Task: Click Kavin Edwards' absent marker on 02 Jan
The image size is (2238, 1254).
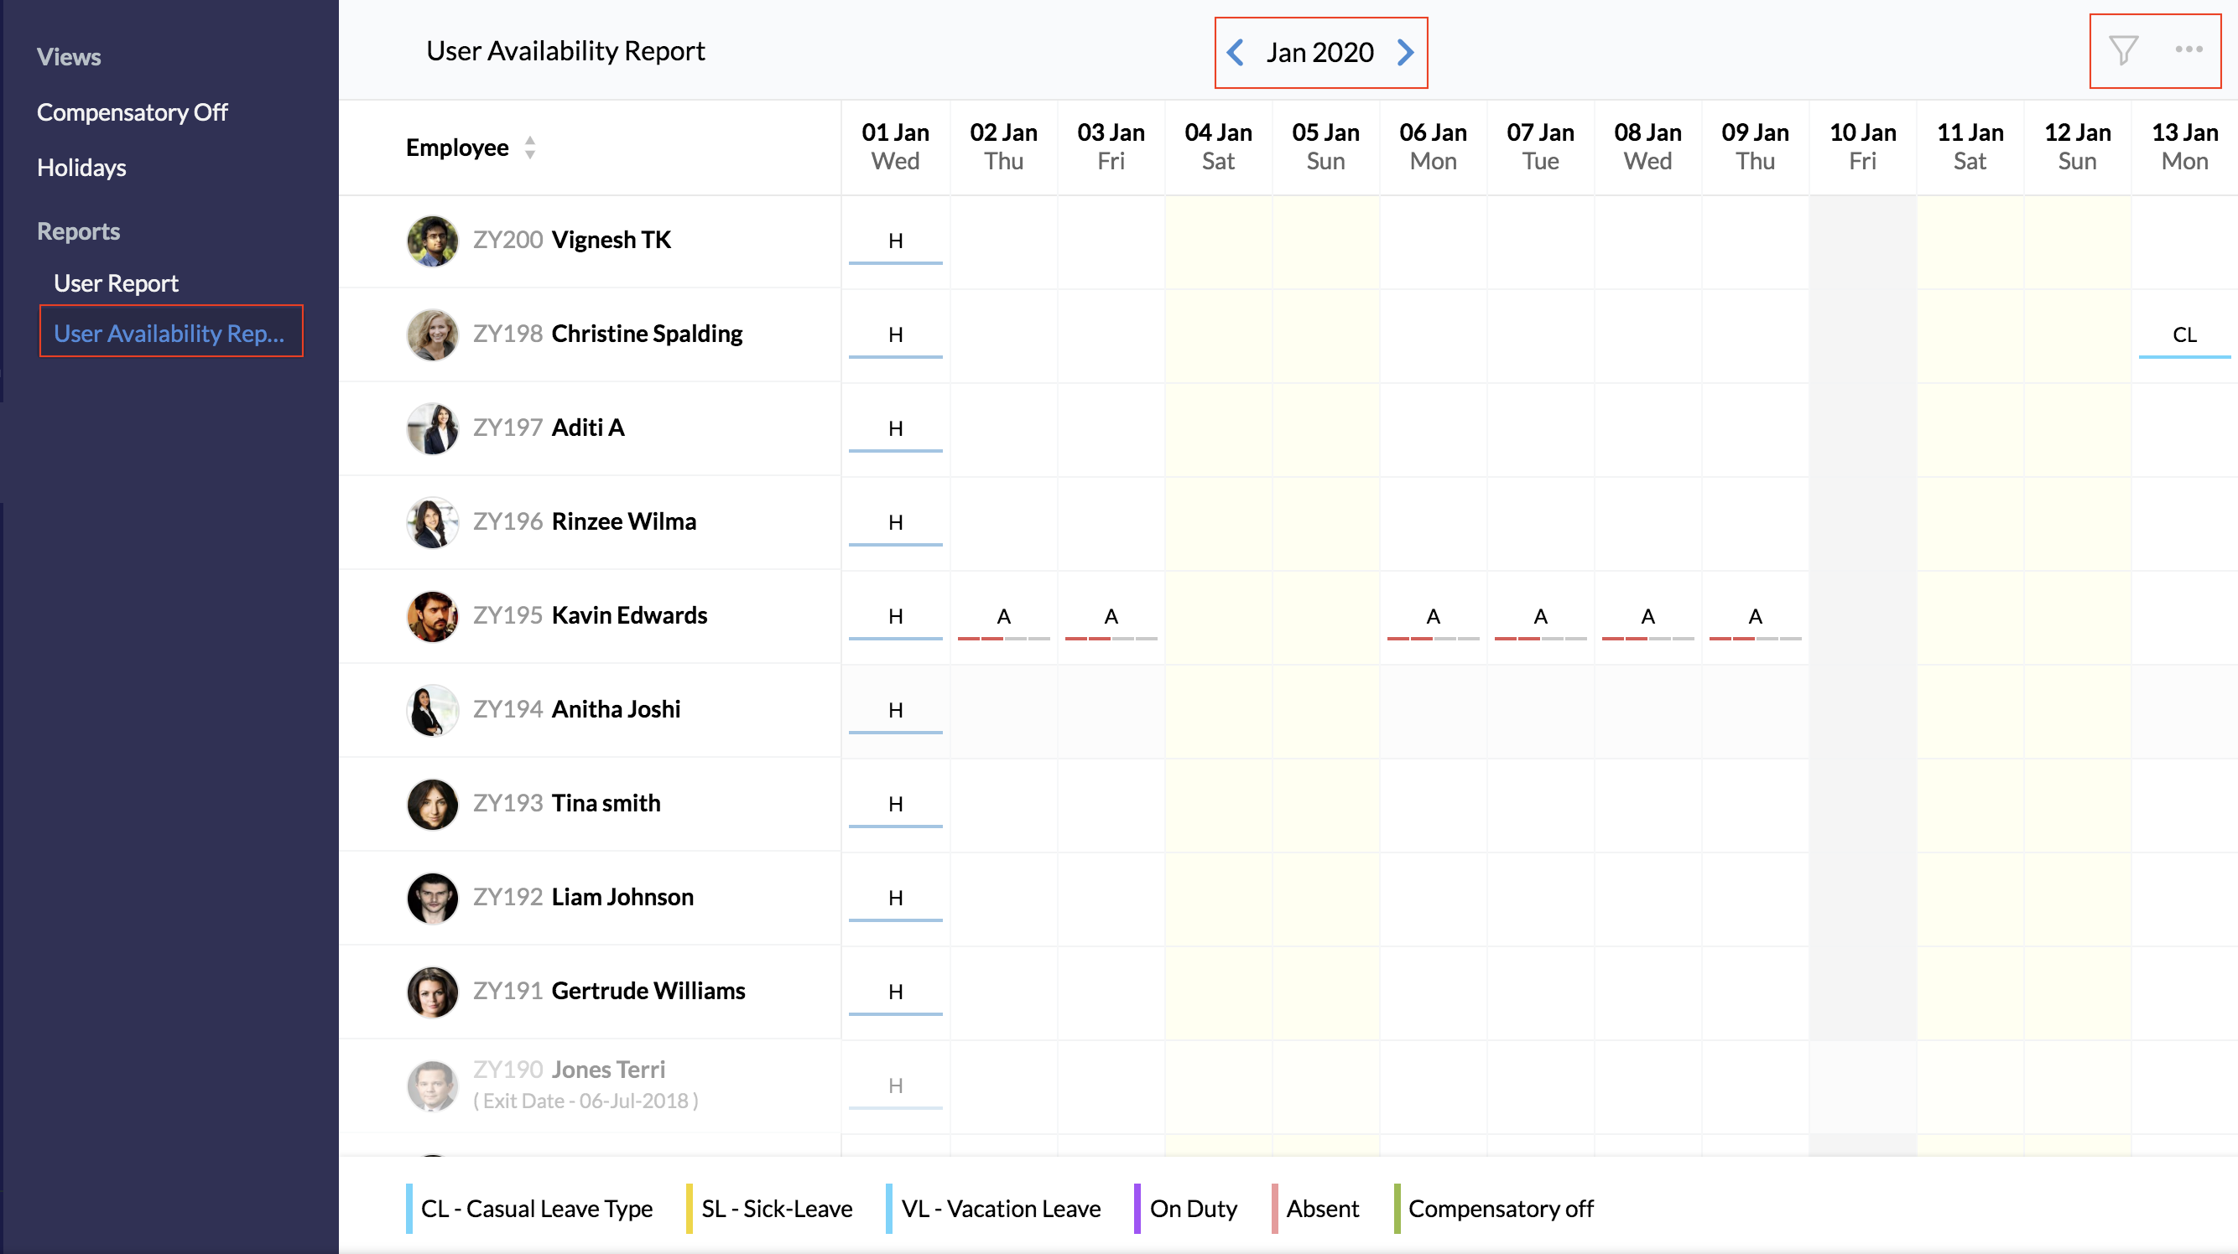Action: (1002, 617)
